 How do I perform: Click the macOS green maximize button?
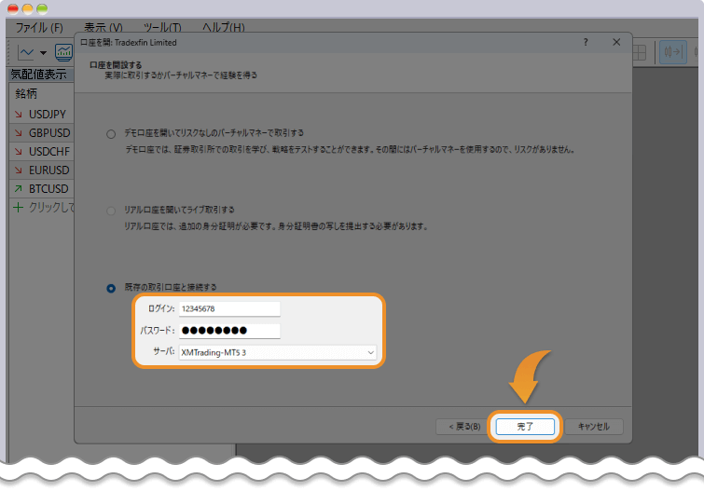click(42, 8)
